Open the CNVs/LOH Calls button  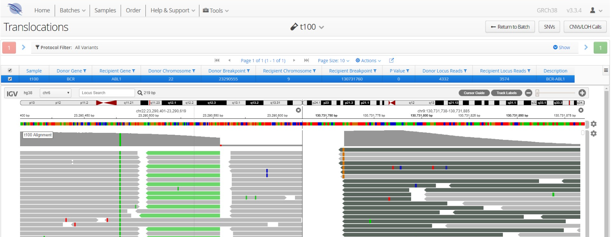coord(585,27)
